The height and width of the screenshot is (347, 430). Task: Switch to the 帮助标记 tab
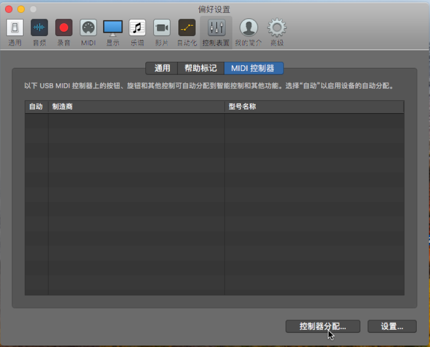click(x=200, y=68)
